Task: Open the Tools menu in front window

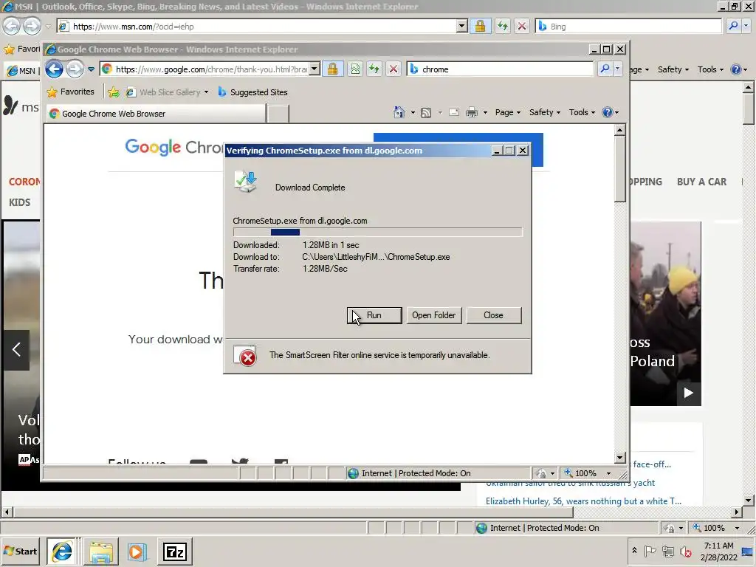Action: pos(582,112)
